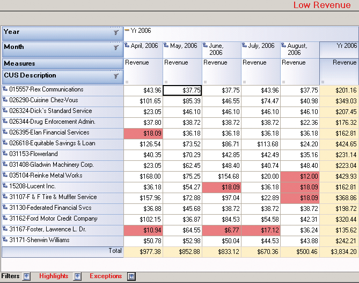Viewport: 359px width, 283px height.
Task: Click highlighted $12.00 cell for Reinke Metal Works
Action: tap(299, 176)
